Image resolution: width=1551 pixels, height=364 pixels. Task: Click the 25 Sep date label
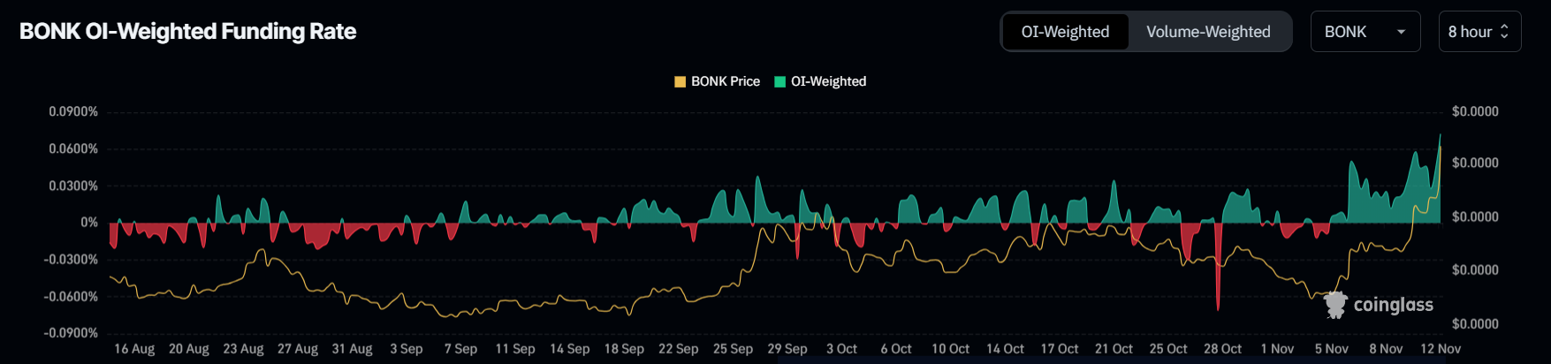pos(733,349)
